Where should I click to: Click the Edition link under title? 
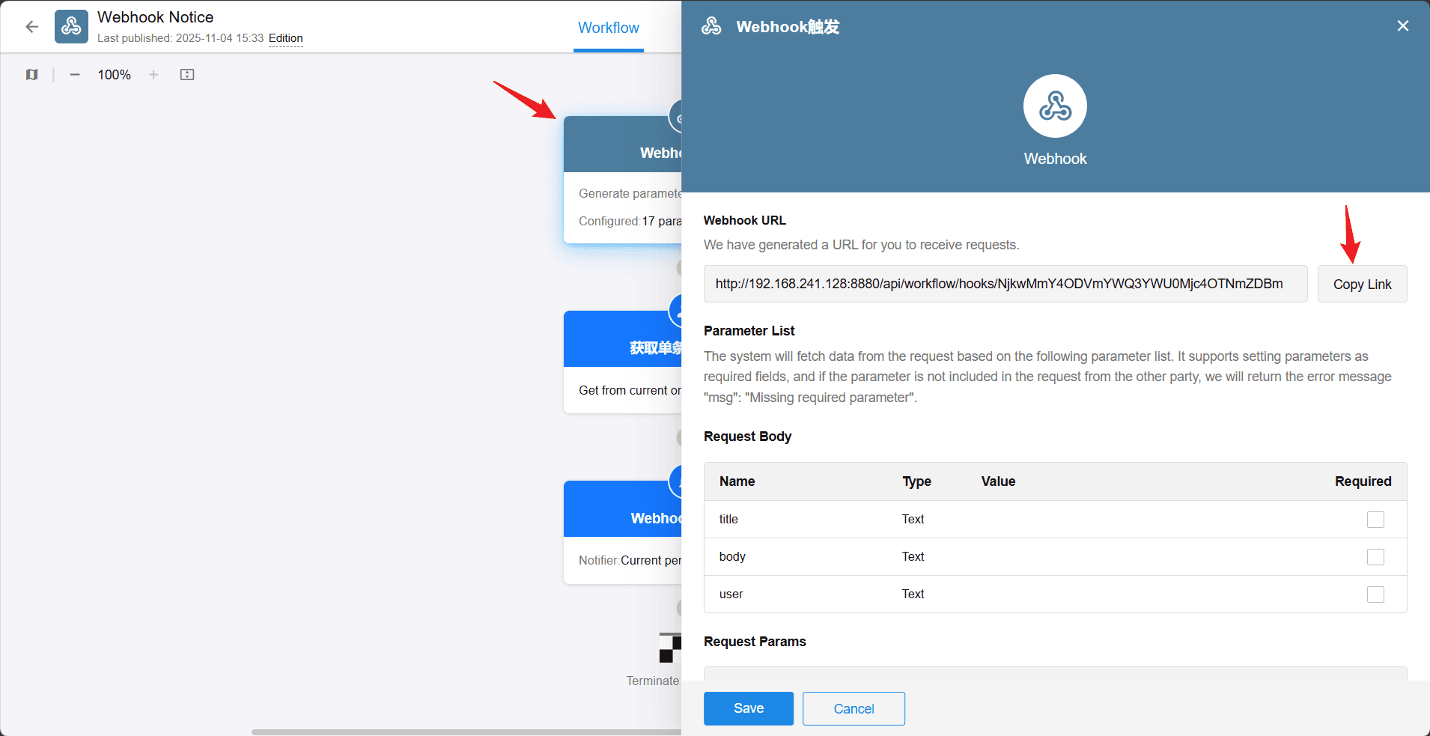(285, 38)
